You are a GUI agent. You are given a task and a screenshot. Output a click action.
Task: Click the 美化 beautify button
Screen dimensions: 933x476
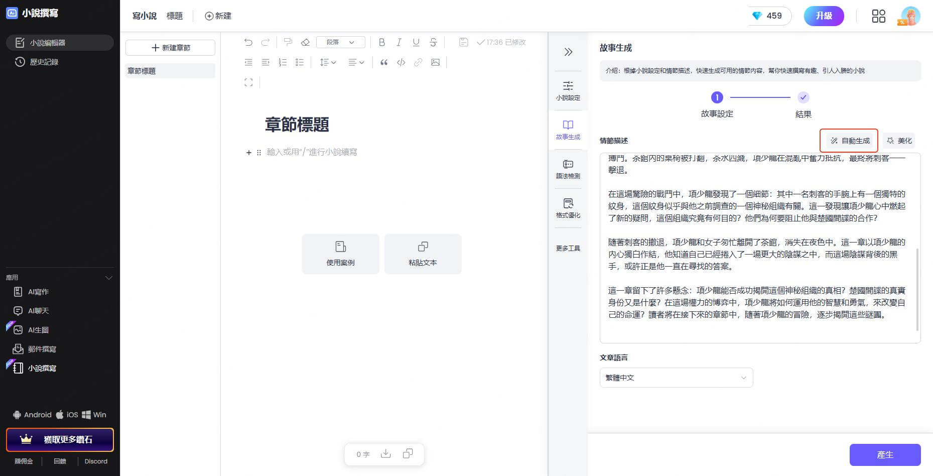click(899, 141)
